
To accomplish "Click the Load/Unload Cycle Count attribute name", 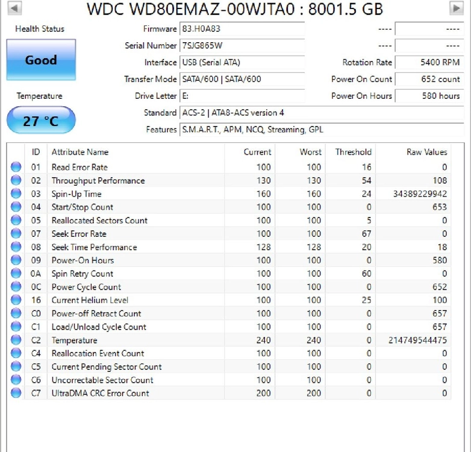I will (99, 327).
